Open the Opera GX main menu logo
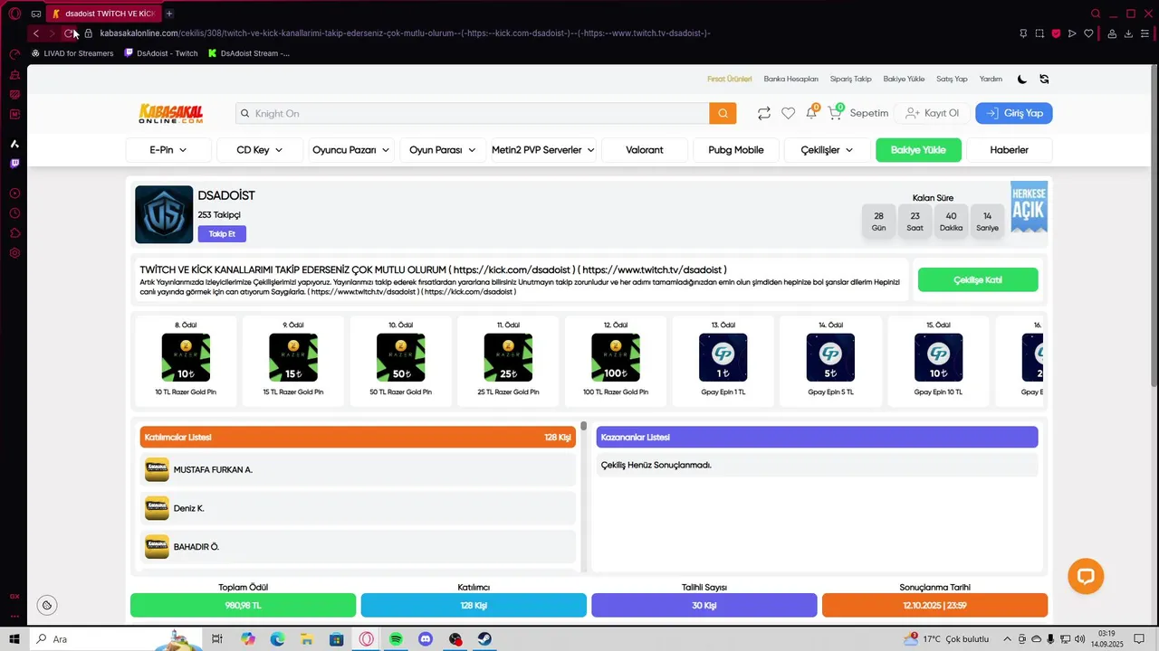1159x651 pixels. [14, 14]
